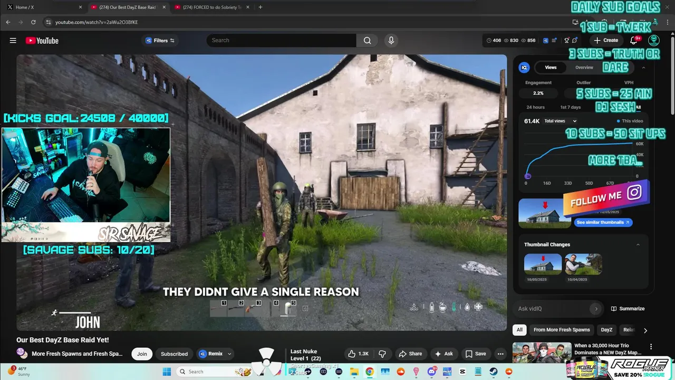
Task: Click the browser address bar URL
Action: pos(97,22)
